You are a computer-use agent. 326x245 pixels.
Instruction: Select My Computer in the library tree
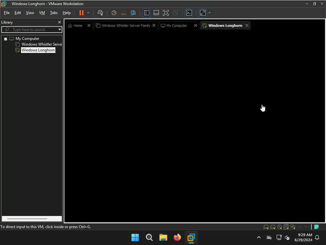27,39
